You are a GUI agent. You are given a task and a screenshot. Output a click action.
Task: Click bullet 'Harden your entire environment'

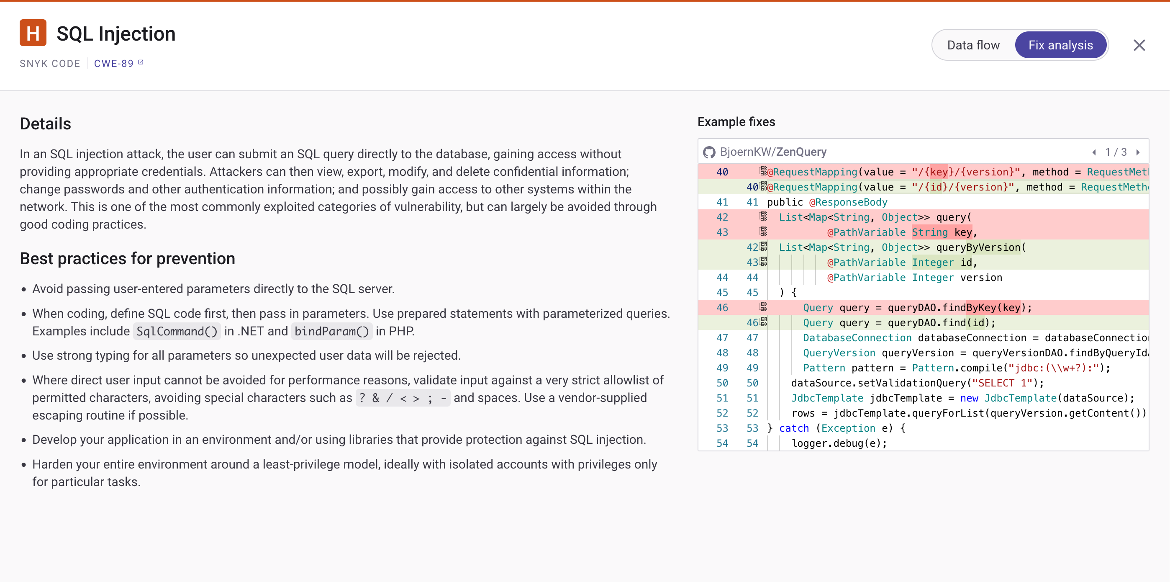[x=345, y=473]
